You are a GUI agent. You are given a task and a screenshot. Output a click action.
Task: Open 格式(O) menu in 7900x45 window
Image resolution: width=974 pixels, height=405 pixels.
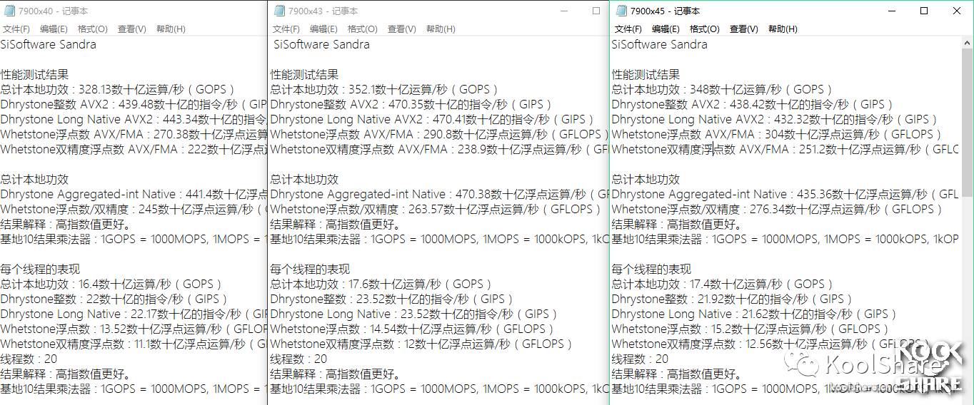[x=704, y=29]
